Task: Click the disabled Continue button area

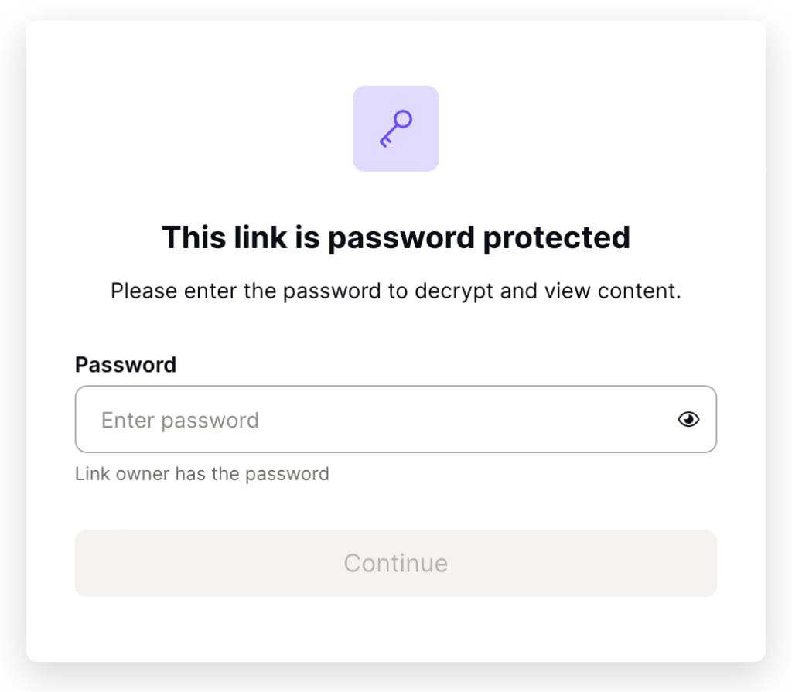Action: click(395, 563)
